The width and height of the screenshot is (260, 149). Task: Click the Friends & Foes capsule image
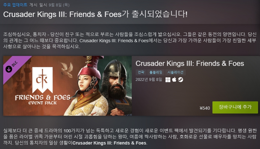coord(67,86)
